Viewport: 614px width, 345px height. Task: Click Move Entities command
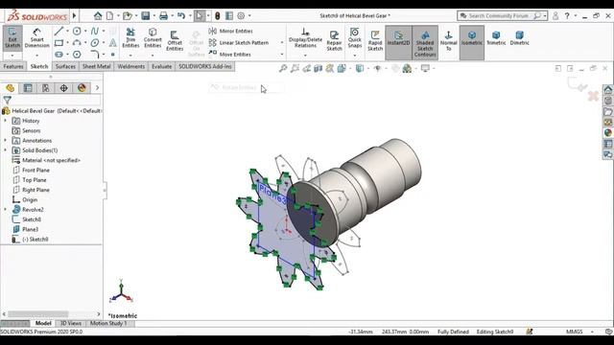230,54
